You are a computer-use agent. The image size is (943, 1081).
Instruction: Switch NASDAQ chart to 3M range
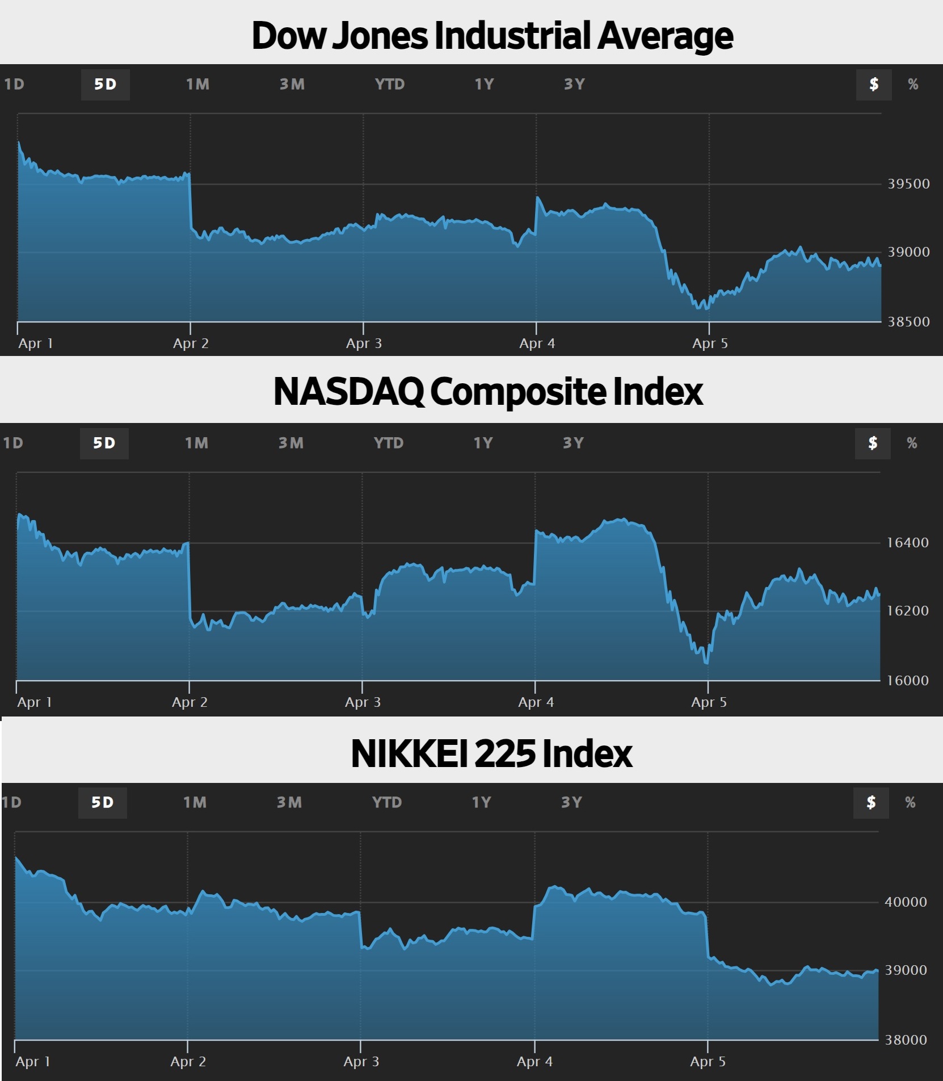pyautogui.click(x=291, y=443)
